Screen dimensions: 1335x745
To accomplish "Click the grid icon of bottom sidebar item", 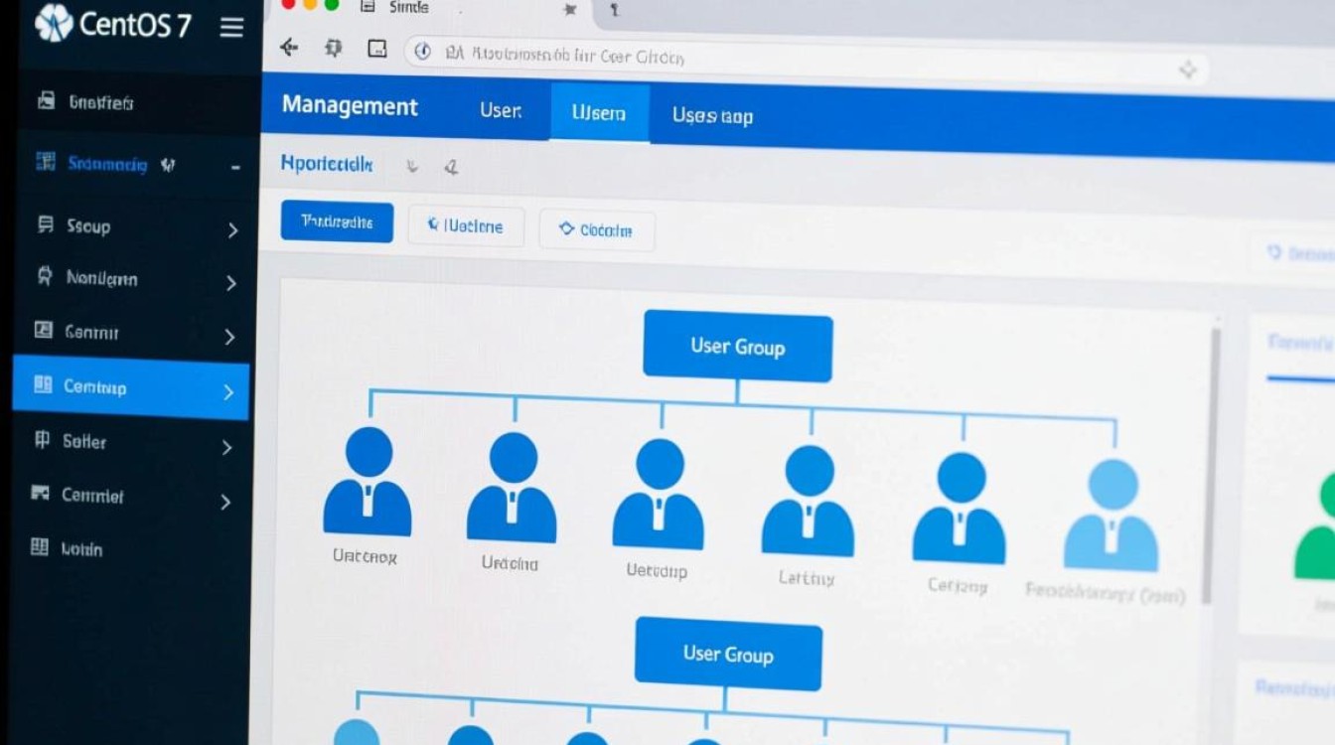I will [40, 546].
